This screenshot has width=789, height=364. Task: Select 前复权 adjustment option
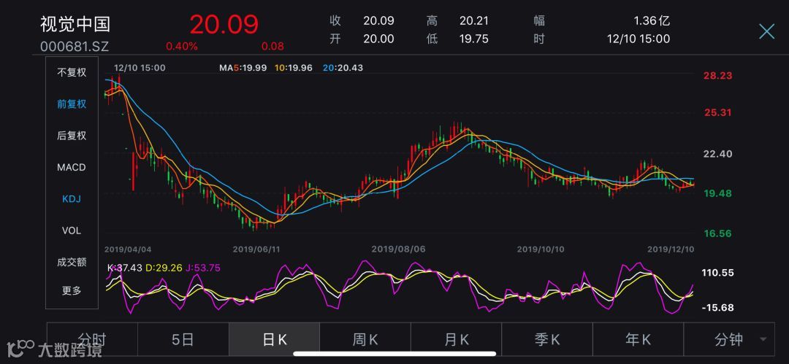tap(72, 104)
